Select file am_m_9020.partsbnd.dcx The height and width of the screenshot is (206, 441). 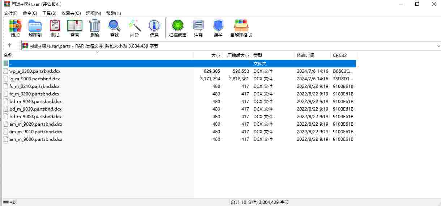(36, 124)
